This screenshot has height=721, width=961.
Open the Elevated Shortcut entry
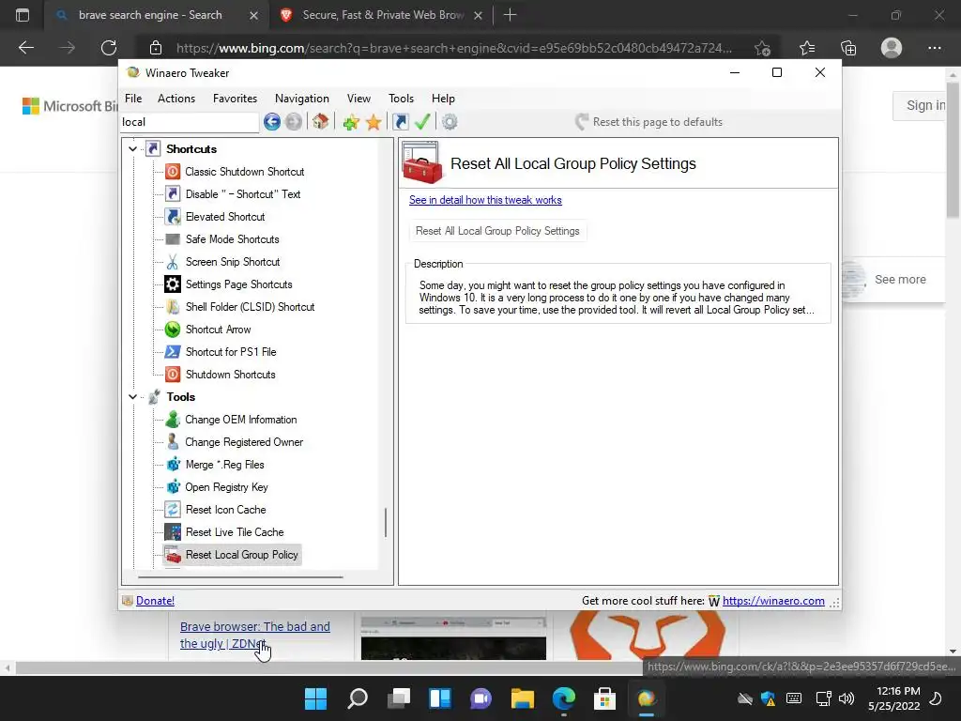(225, 217)
